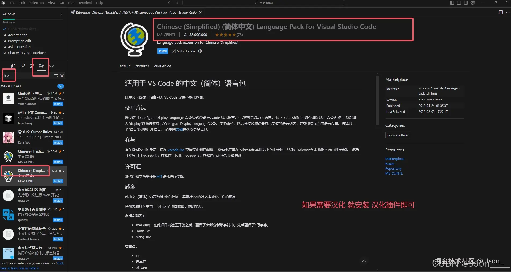Toggle the primary sidebar layout button
Viewport: 511px width, 272px height.
coord(452,3)
